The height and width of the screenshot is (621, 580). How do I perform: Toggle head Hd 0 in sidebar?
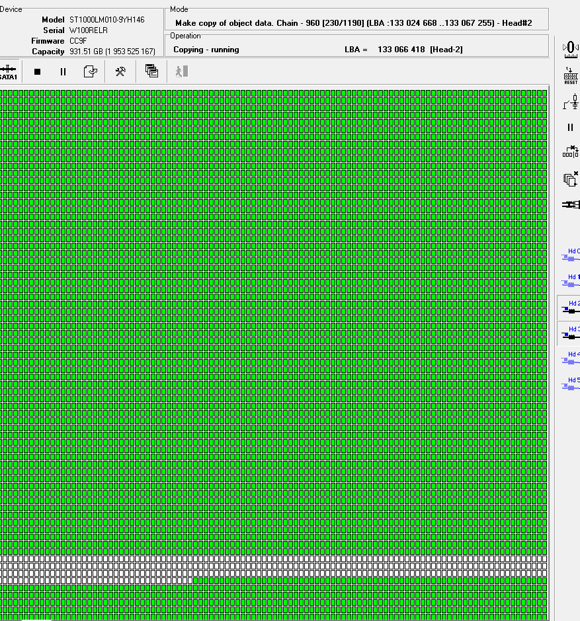coord(571,255)
